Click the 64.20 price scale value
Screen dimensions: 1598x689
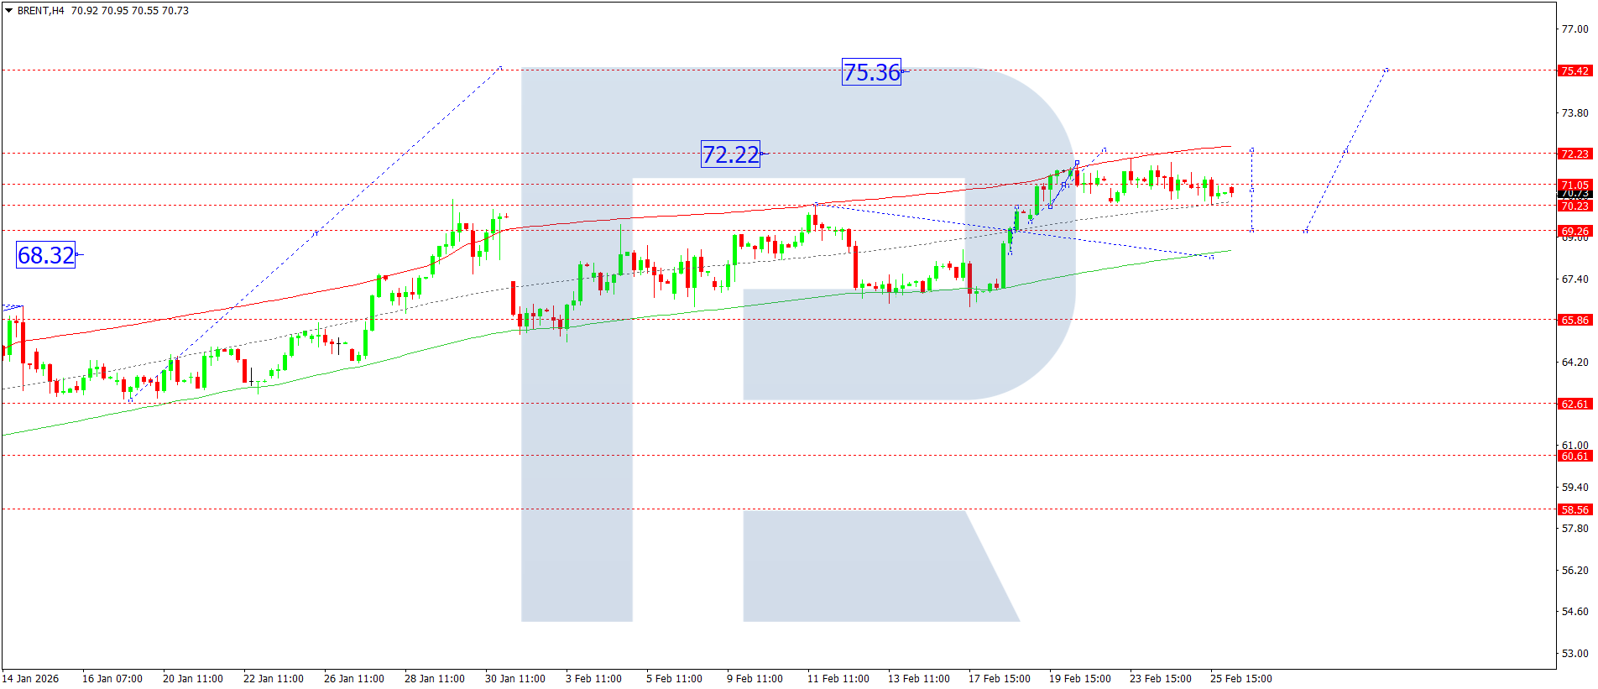tap(1574, 363)
